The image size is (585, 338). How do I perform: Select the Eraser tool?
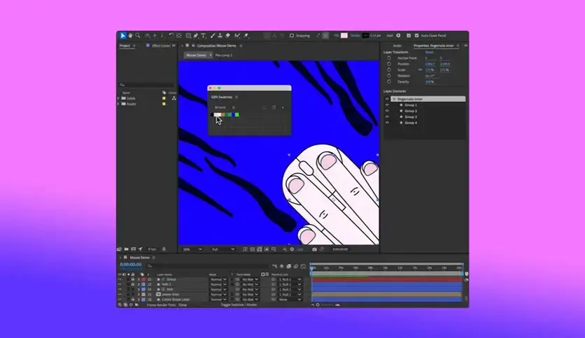227,36
